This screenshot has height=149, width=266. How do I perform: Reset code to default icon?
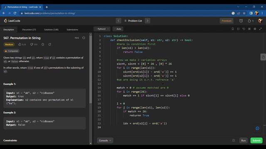(x=244, y=29)
